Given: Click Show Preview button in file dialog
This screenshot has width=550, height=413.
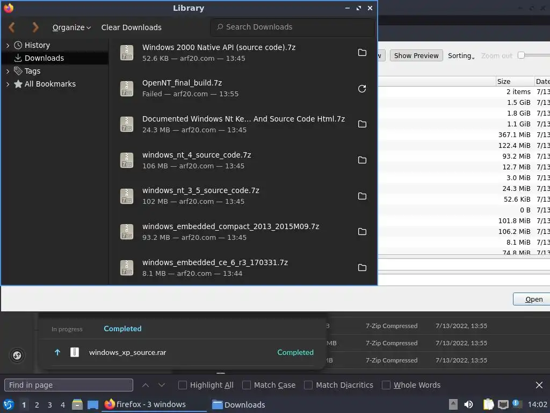Looking at the screenshot, I should (x=416, y=55).
